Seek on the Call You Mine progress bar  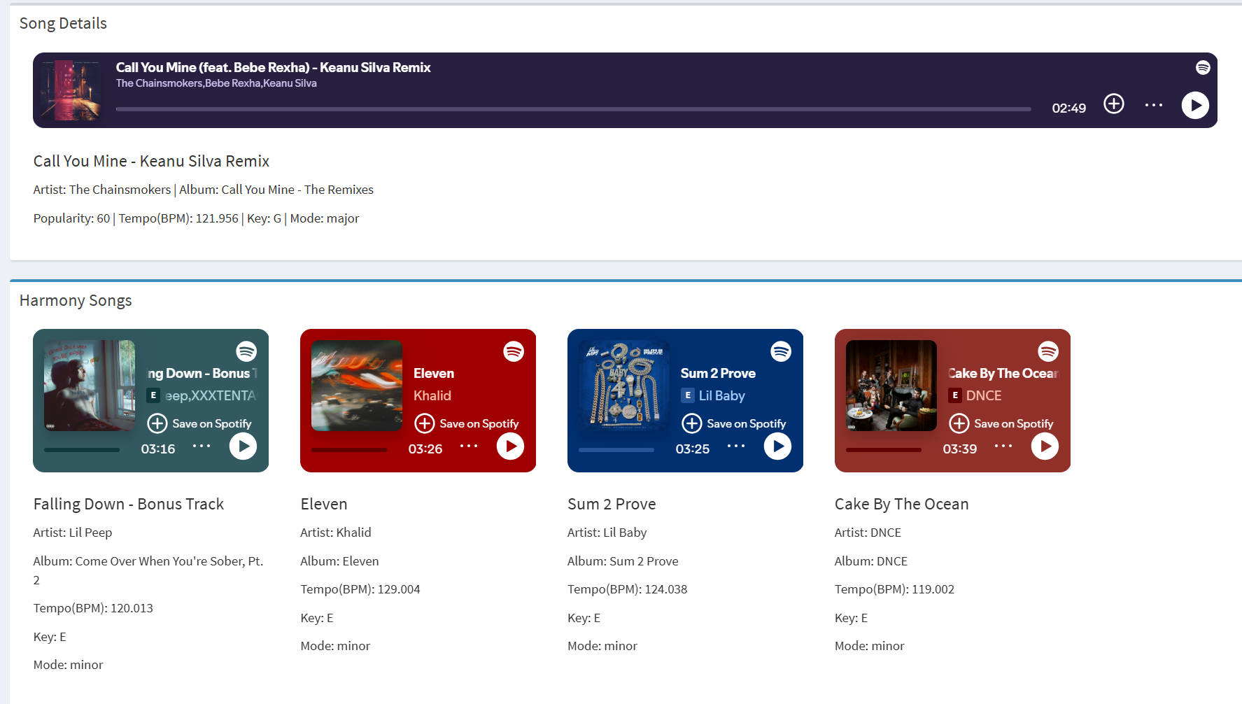pos(572,109)
